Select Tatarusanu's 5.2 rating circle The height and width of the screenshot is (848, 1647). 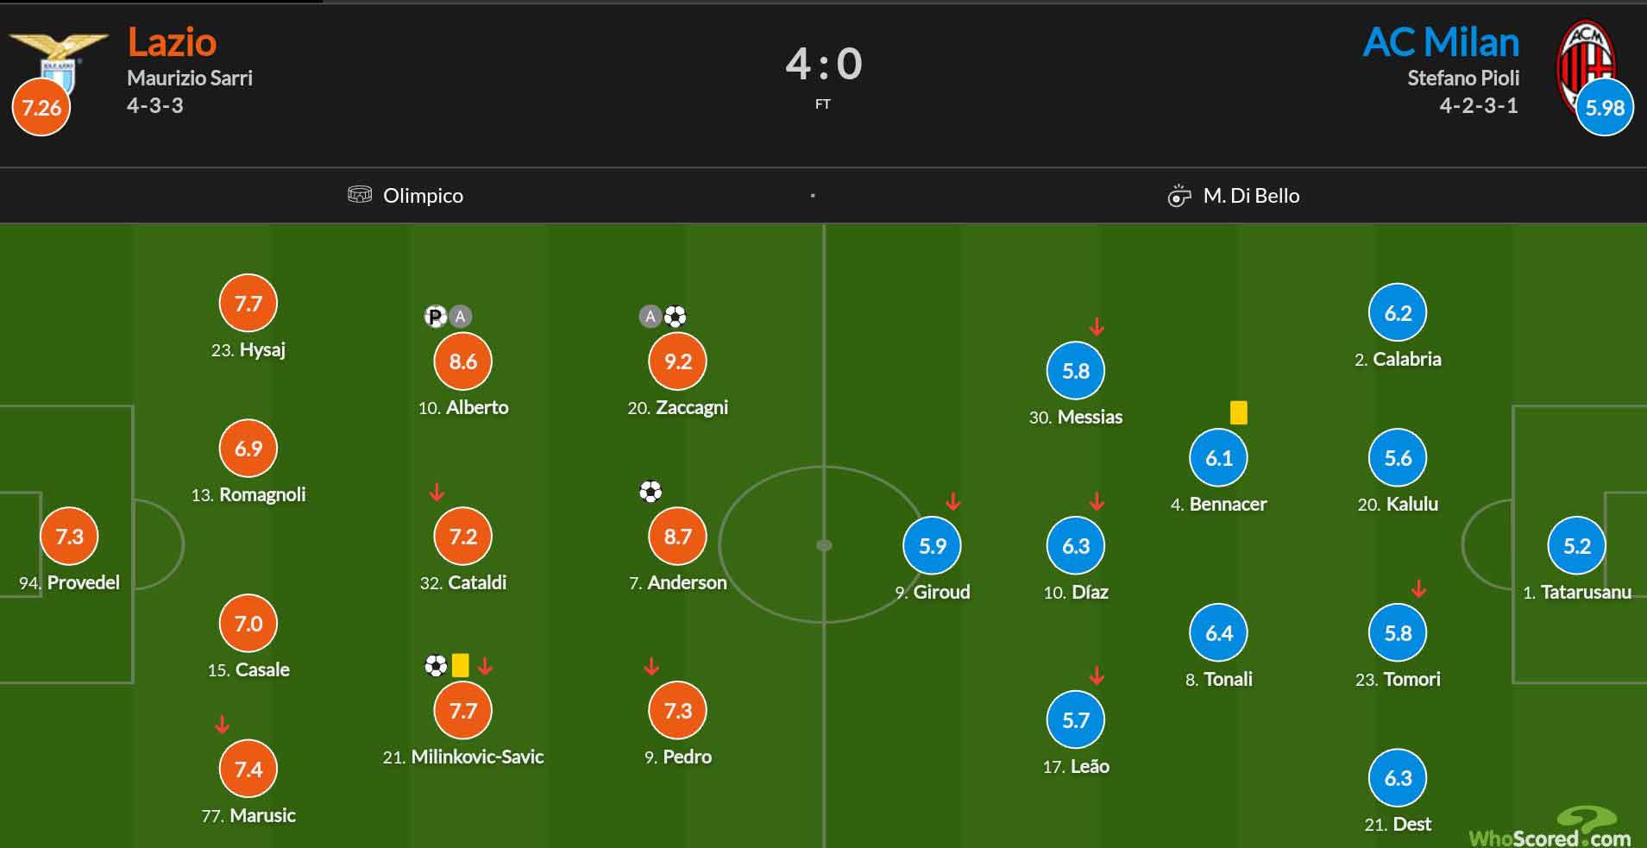(1577, 545)
